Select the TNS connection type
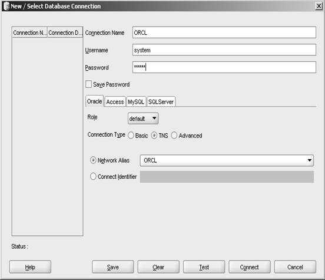Screen dimensions: 325x280 pyautogui.click(x=154, y=136)
